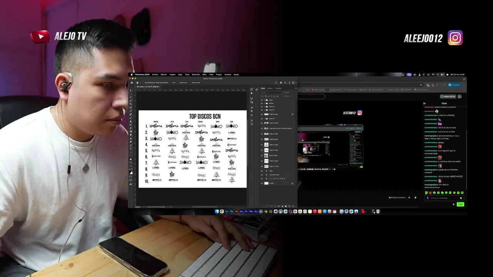Hide the jeidy group layer
Viewport: 493px width, 277px height.
[x=262, y=100]
